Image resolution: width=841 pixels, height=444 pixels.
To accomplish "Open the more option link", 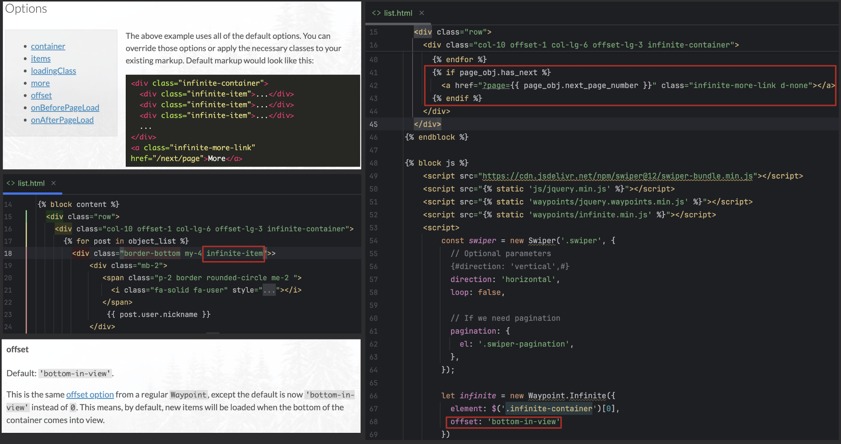I will point(40,83).
